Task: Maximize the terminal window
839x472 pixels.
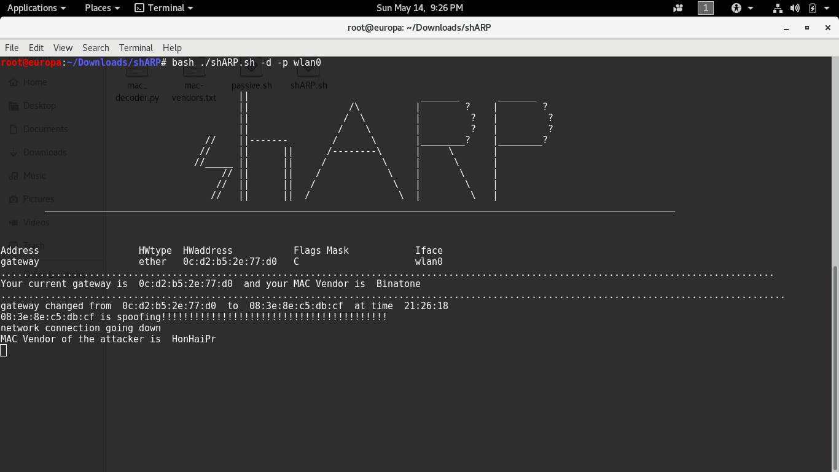Action: 807,28
